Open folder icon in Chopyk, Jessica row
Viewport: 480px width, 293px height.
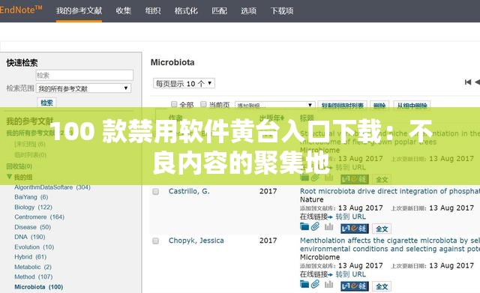click(x=304, y=285)
